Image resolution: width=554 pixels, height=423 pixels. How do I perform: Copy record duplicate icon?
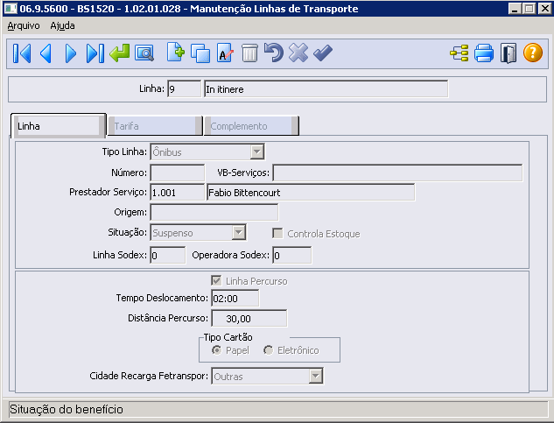tap(200, 53)
